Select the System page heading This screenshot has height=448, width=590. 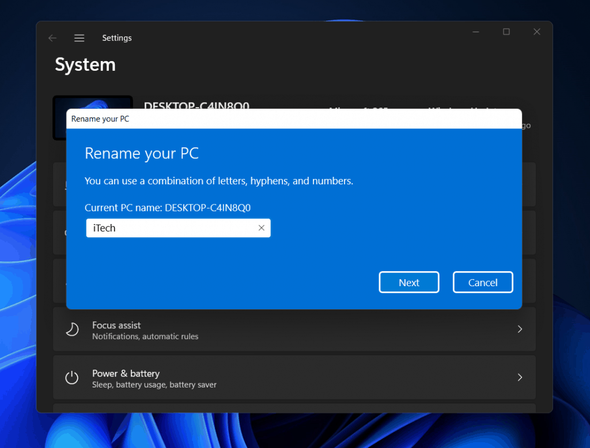click(x=85, y=65)
